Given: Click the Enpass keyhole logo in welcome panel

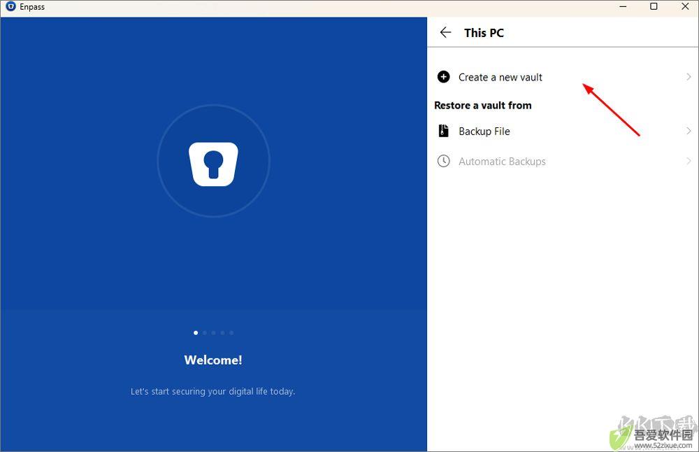Looking at the screenshot, I should click(213, 164).
